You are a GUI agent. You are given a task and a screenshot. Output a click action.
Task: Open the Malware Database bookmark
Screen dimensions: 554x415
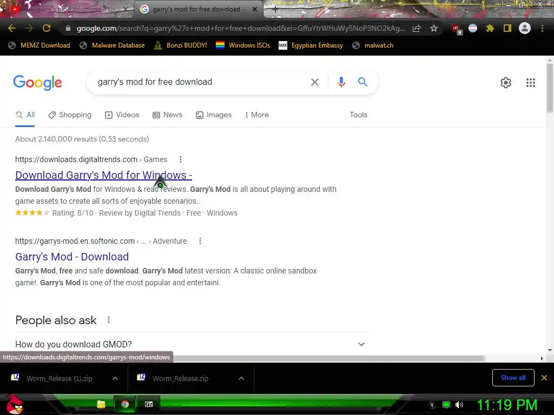click(112, 45)
